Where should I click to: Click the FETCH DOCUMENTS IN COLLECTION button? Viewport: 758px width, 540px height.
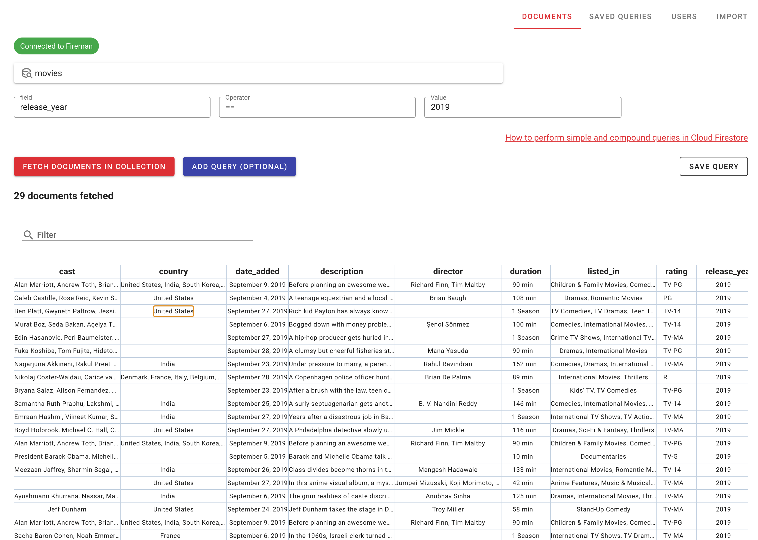[94, 166]
